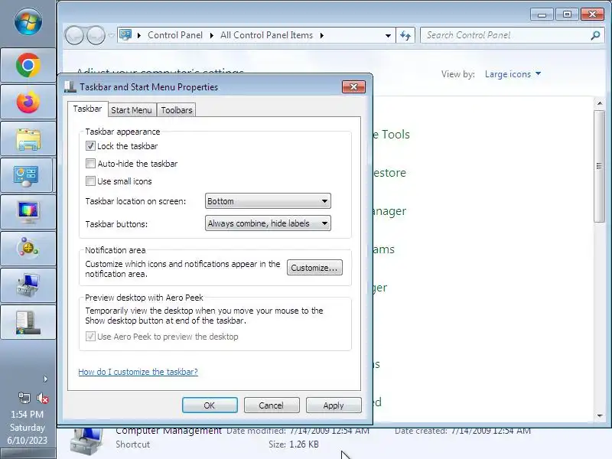Switch to the Start Menu tab
Viewport: 612px width, 459px height.
pyautogui.click(x=131, y=110)
